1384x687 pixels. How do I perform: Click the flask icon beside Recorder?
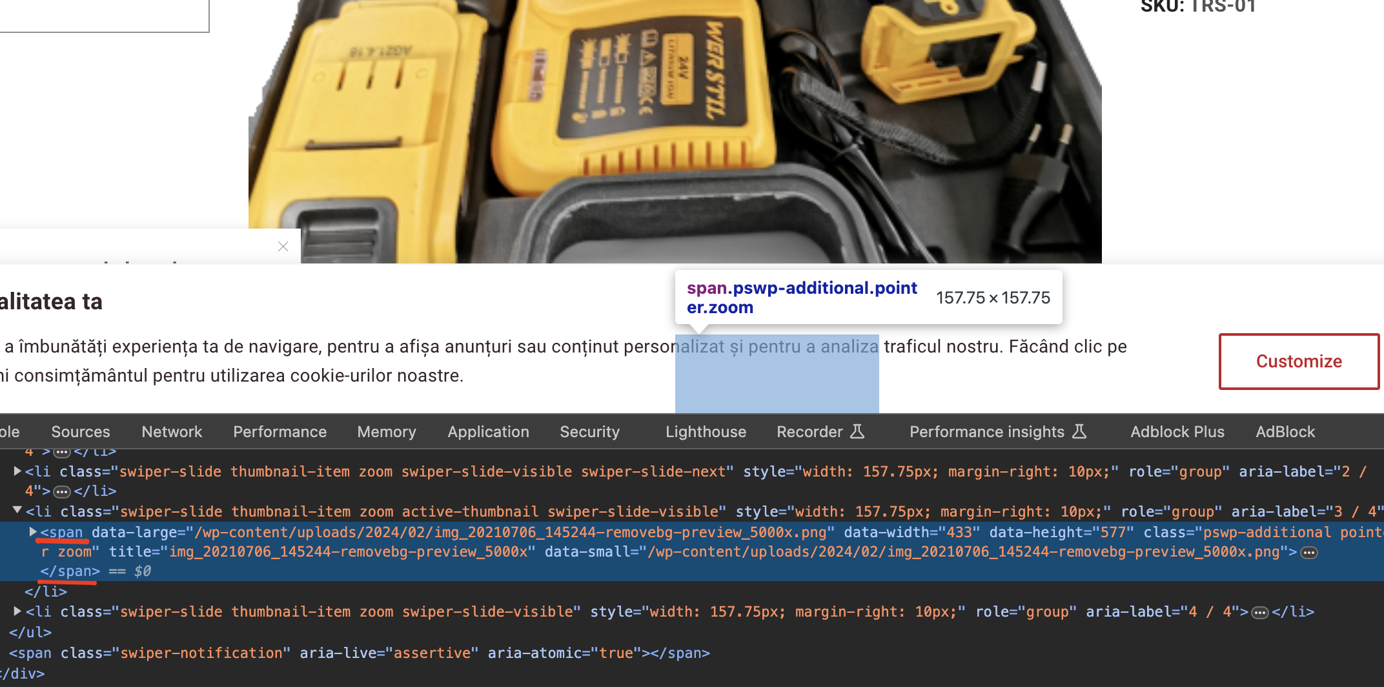857,431
